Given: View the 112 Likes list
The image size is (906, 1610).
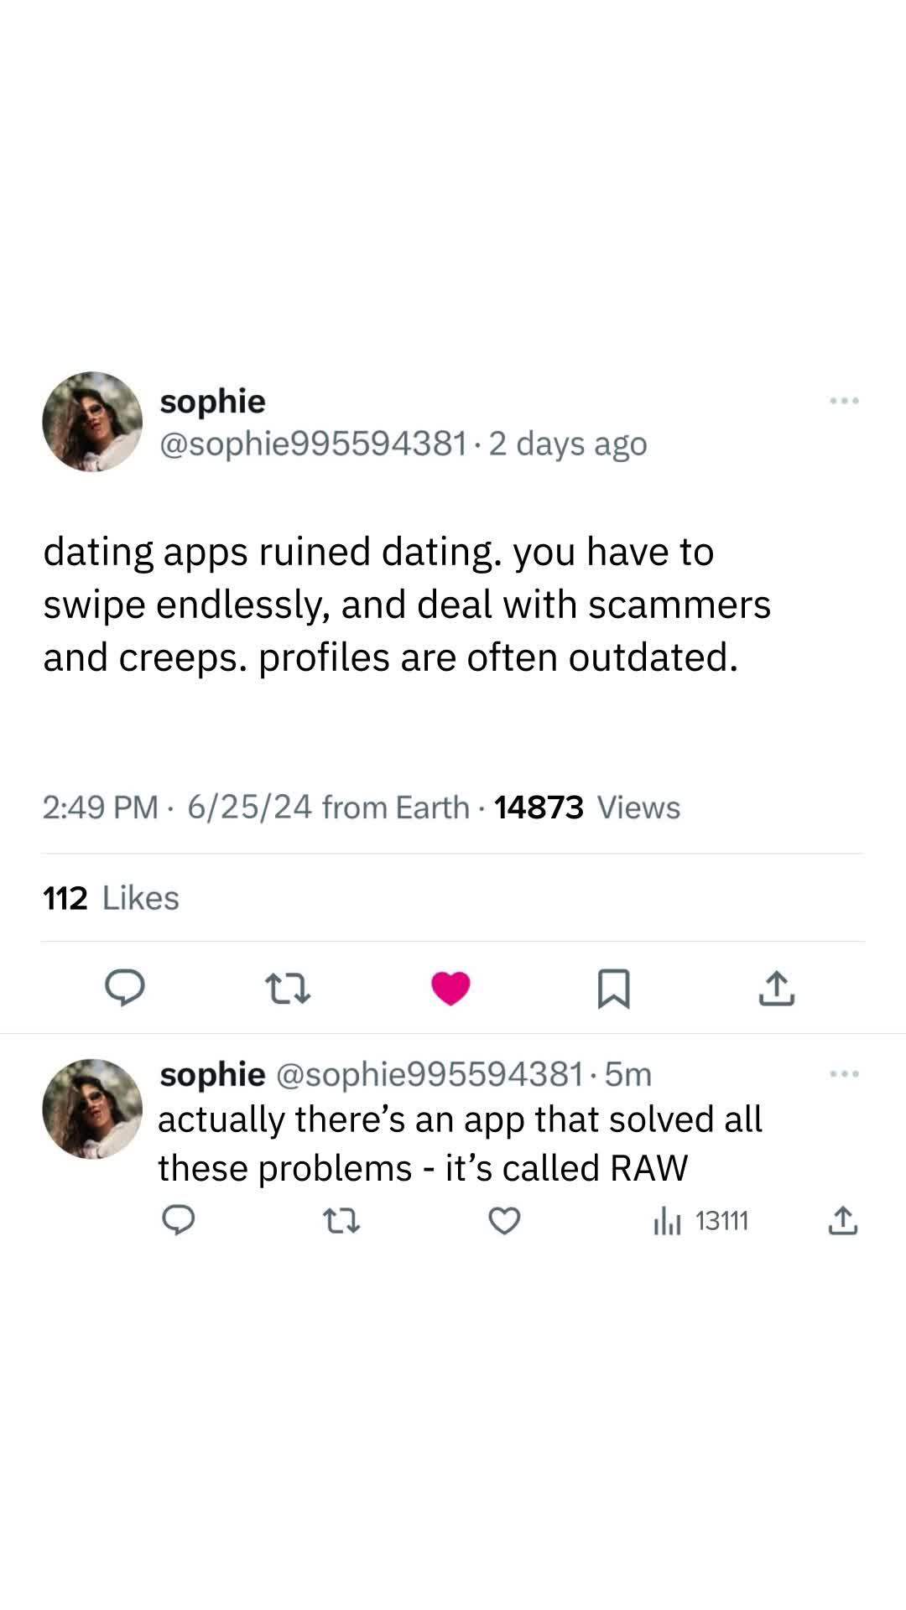Looking at the screenshot, I should point(111,898).
